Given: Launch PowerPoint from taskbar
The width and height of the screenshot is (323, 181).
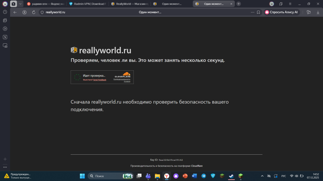Looking at the screenshot, I should click(185, 176).
